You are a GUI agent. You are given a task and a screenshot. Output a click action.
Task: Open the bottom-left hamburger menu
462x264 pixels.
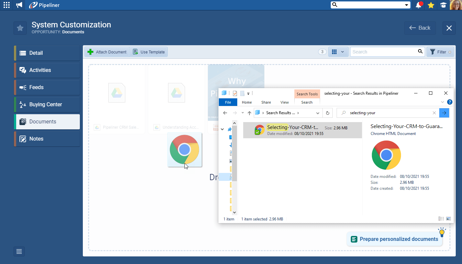pos(19,251)
